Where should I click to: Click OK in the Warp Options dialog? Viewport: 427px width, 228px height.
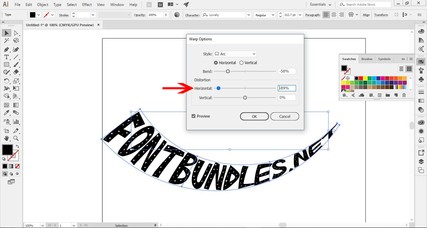(254, 116)
